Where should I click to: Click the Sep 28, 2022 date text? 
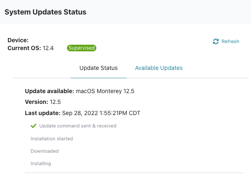pyautogui.click(x=80, y=113)
